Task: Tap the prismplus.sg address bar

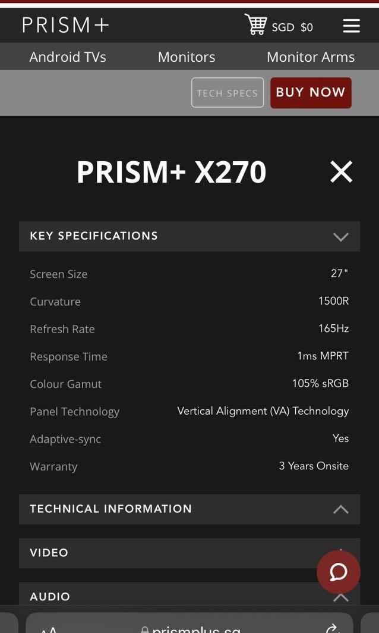Action: tap(190, 629)
